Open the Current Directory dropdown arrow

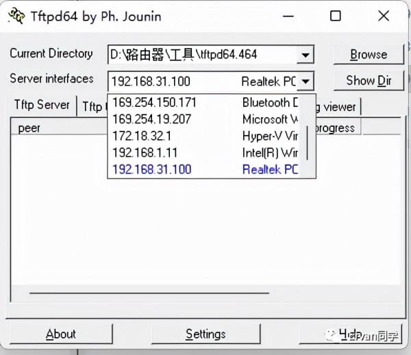(x=305, y=55)
